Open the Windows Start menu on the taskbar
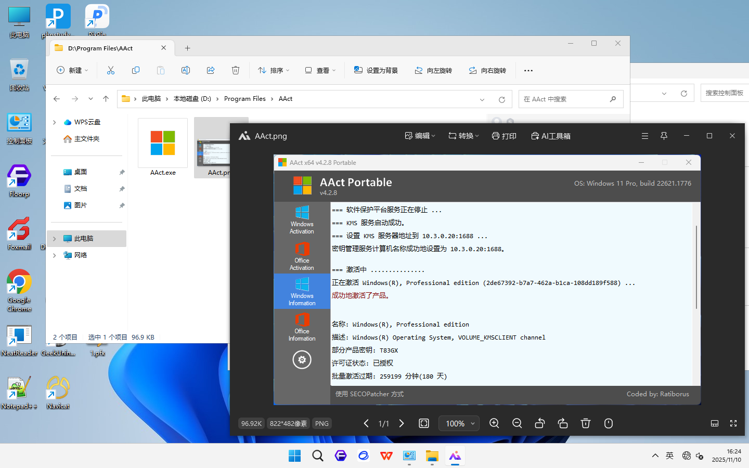This screenshot has height=468, width=749. coord(294,456)
